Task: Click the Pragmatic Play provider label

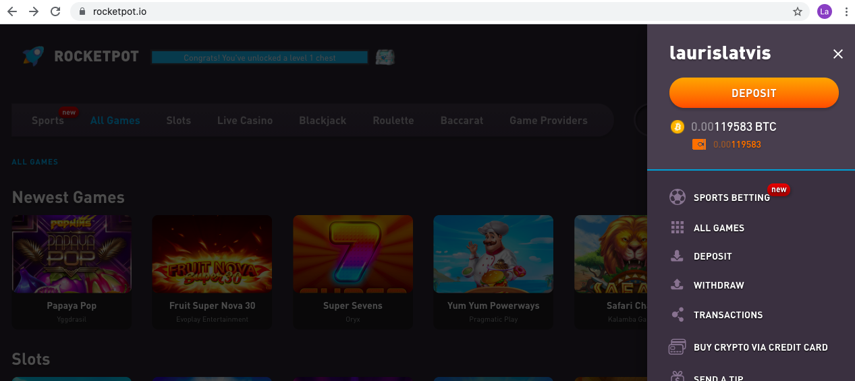Action: 493,320
